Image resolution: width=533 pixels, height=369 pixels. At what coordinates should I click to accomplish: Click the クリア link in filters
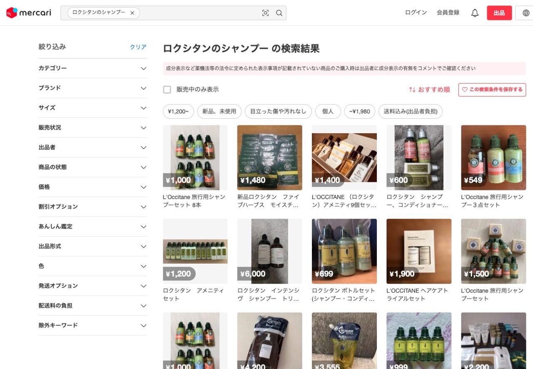pyautogui.click(x=138, y=47)
